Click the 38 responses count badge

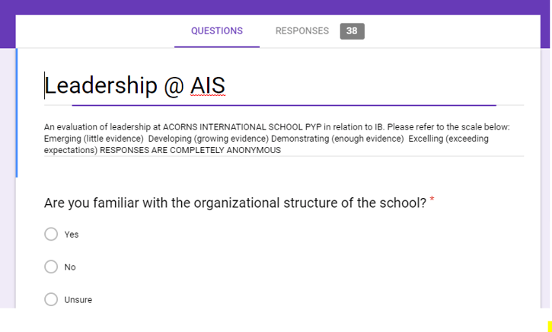352,31
